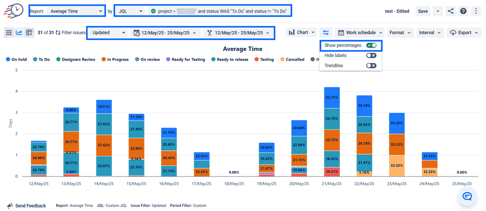Click the 36.90% In Progress segment on 12/May/25
The width and height of the screenshot is (486, 211).
39,158
